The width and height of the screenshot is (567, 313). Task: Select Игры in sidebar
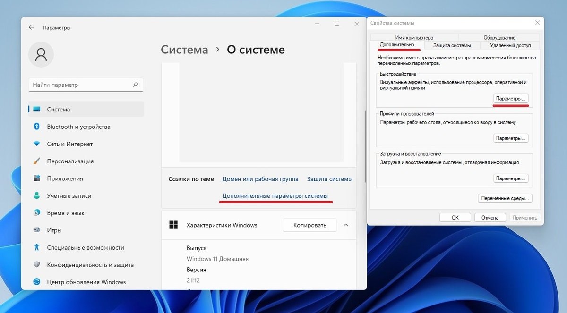86,230
